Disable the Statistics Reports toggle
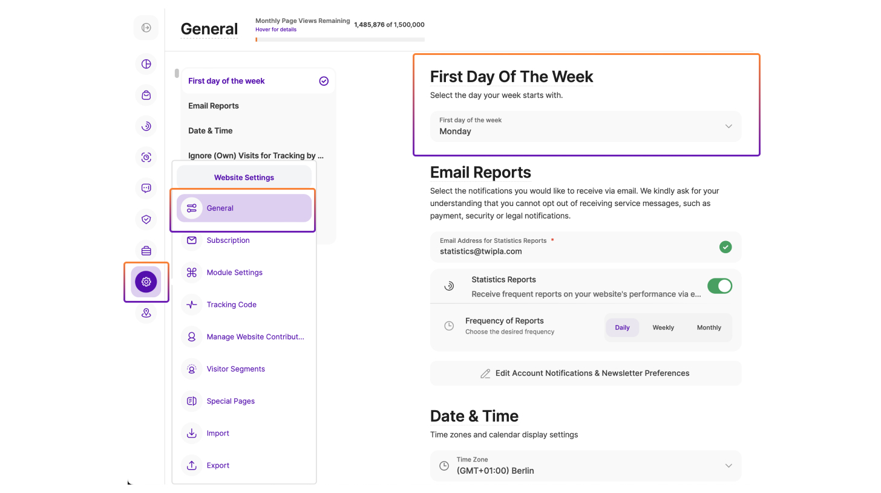This screenshot has height=493, width=881. click(719, 286)
